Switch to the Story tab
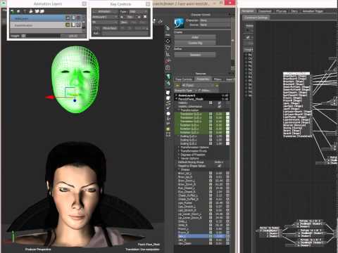The image size is (338, 253). pos(294,11)
